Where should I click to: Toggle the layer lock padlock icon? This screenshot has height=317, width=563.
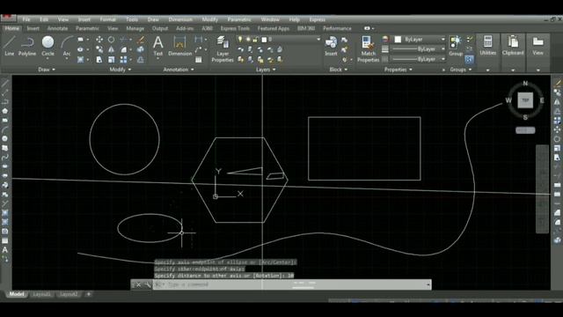256,39
